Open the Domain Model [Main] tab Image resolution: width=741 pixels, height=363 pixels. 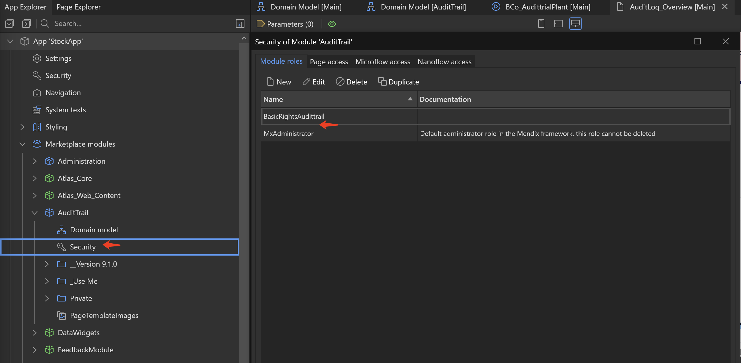coord(300,7)
